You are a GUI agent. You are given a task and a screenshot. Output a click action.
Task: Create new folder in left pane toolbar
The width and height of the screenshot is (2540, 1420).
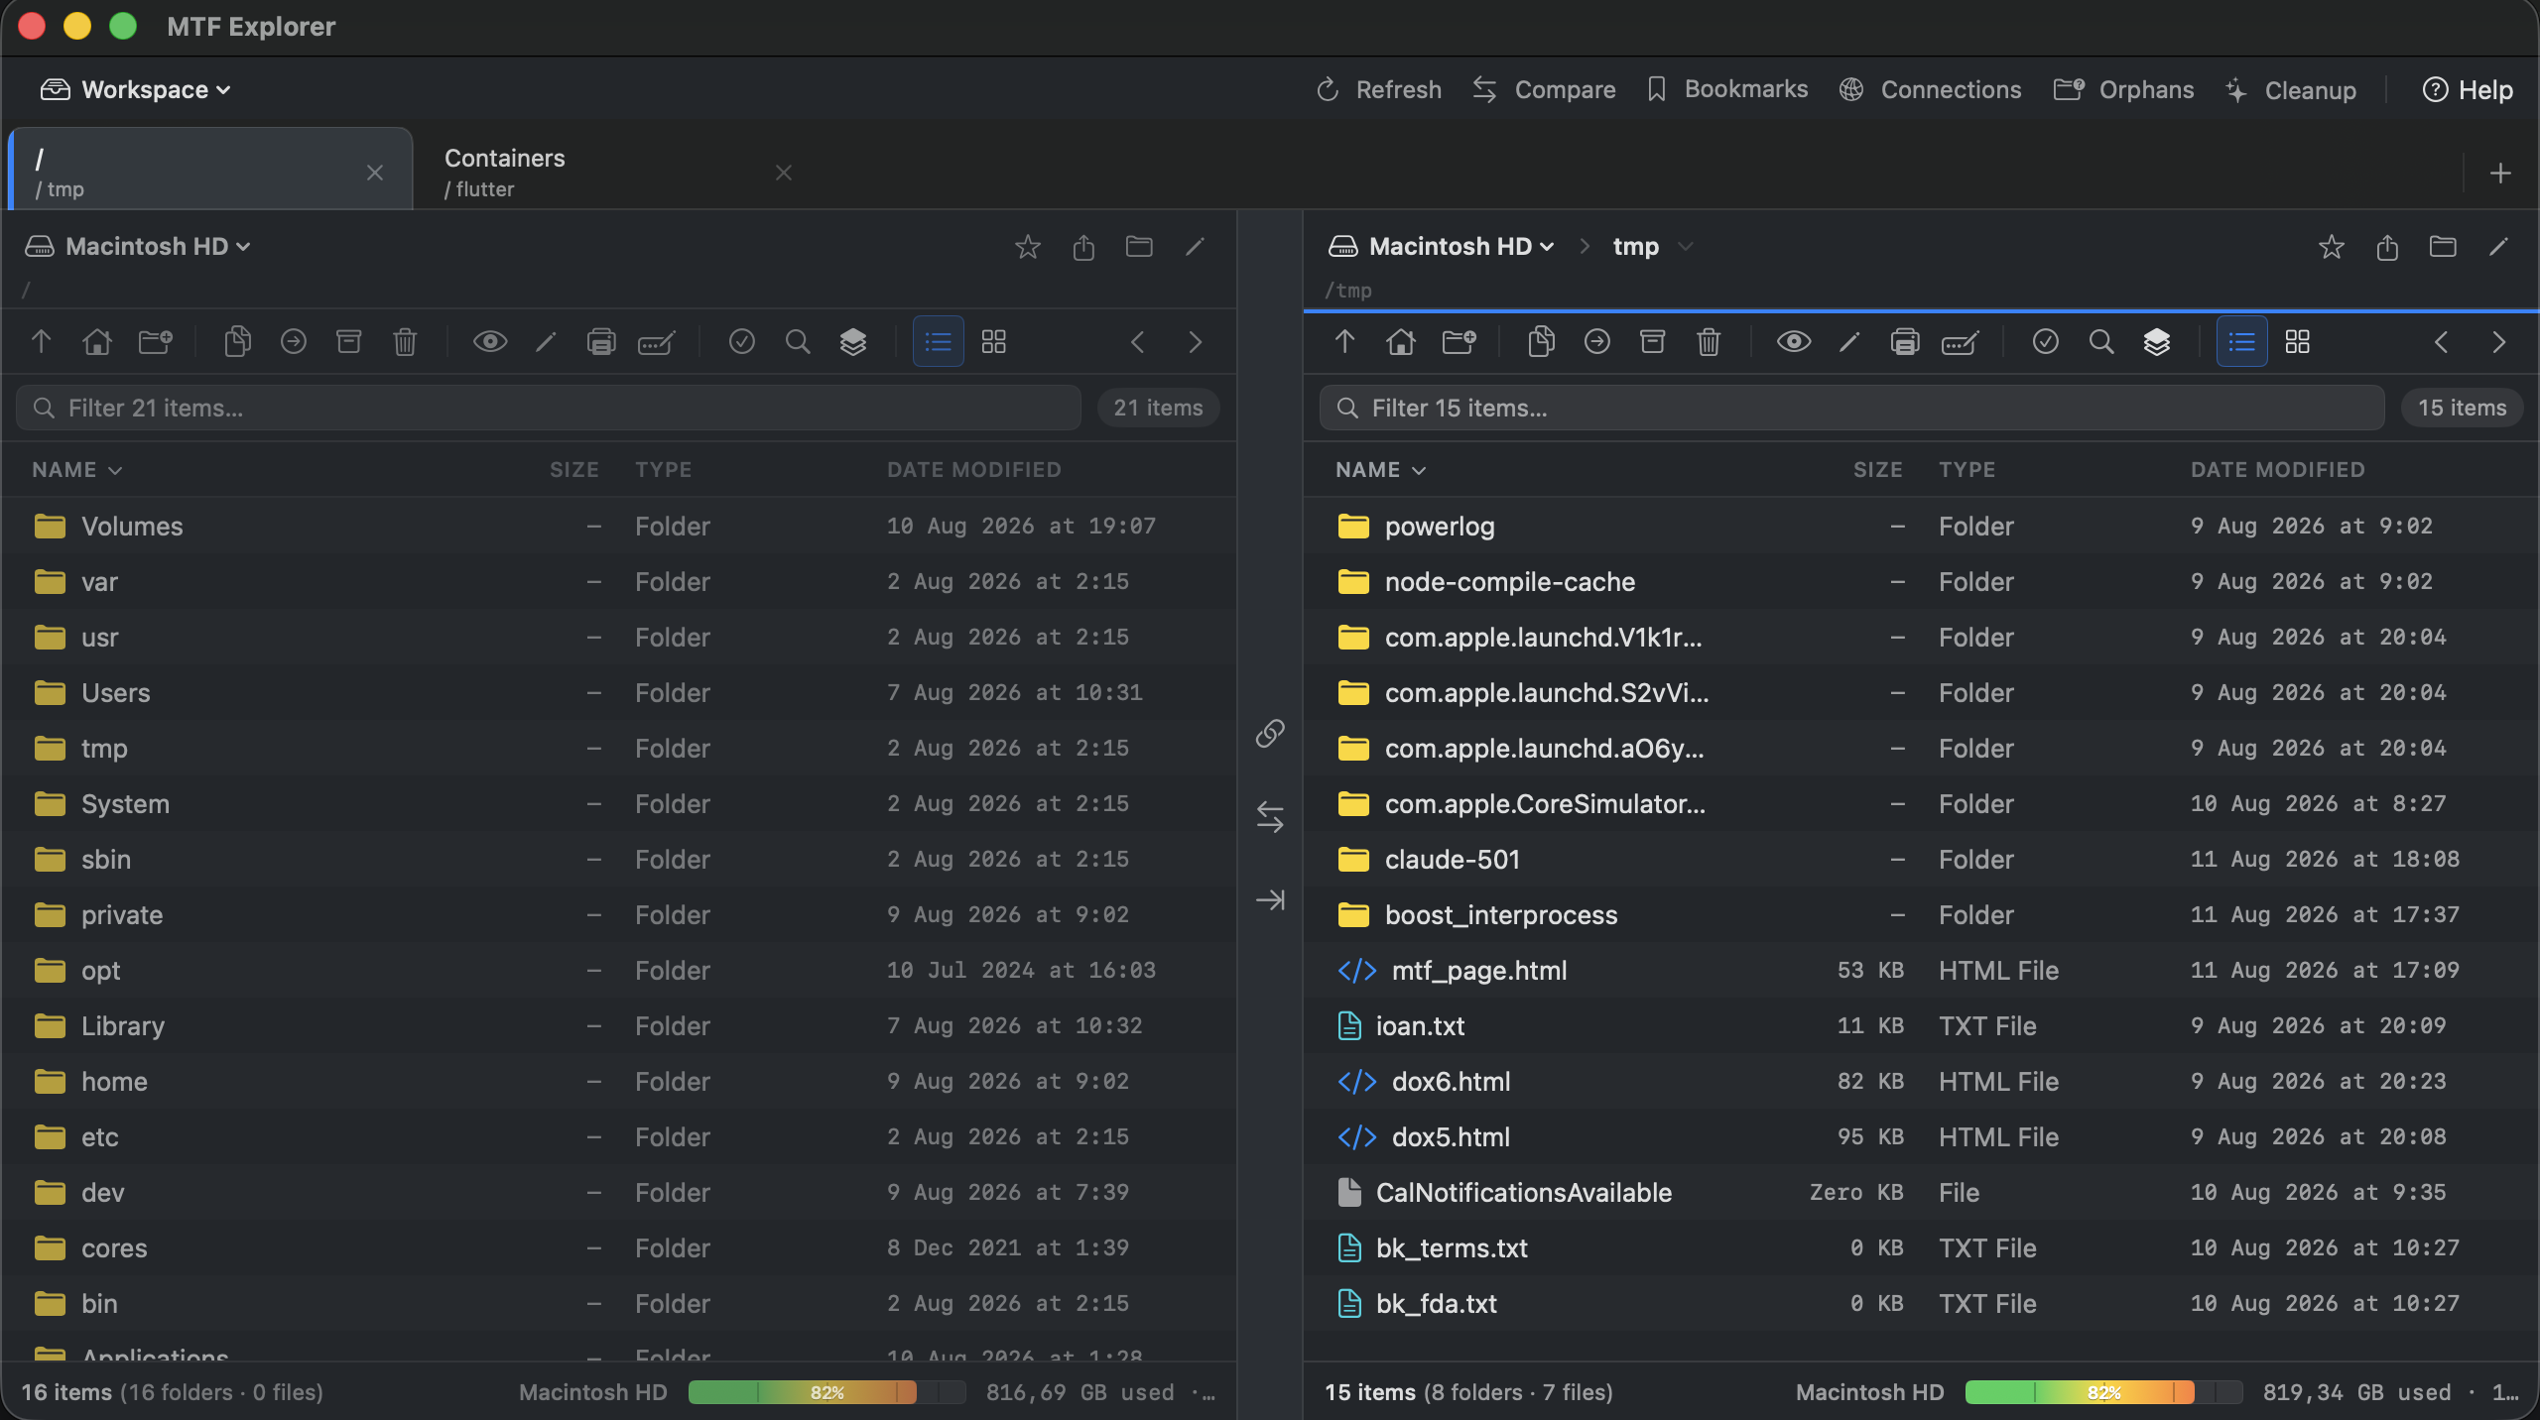[155, 342]
